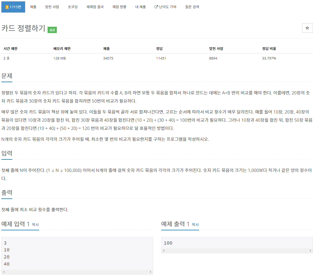This screenshot has height=277, width=313.
Task: Click the 시간 제한 column header
Action: pos(11,49)
